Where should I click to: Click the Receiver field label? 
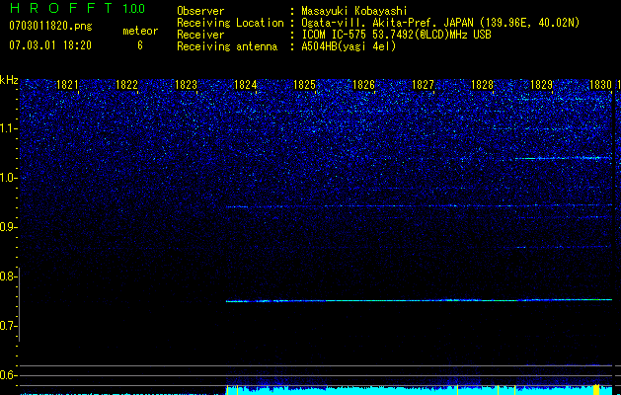[x=200, y=35]
